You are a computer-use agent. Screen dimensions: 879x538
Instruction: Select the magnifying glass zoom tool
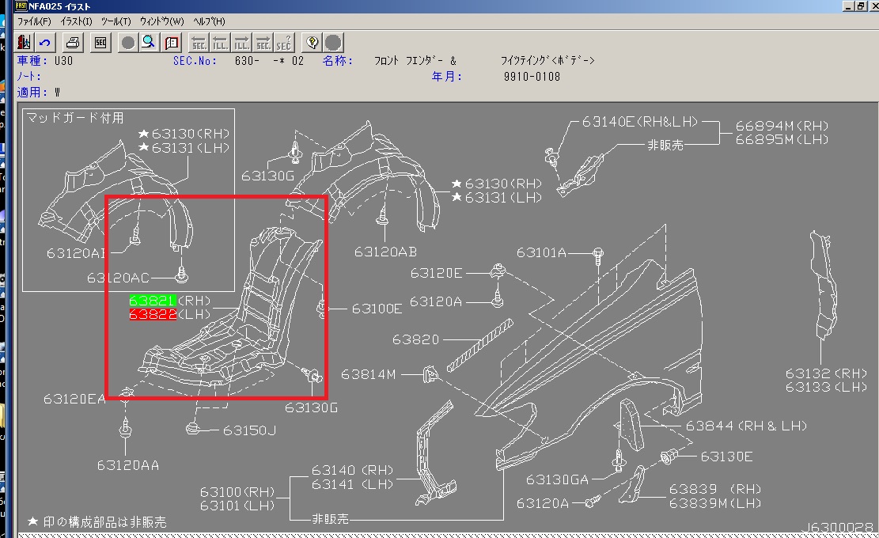(x=148, y=43)
